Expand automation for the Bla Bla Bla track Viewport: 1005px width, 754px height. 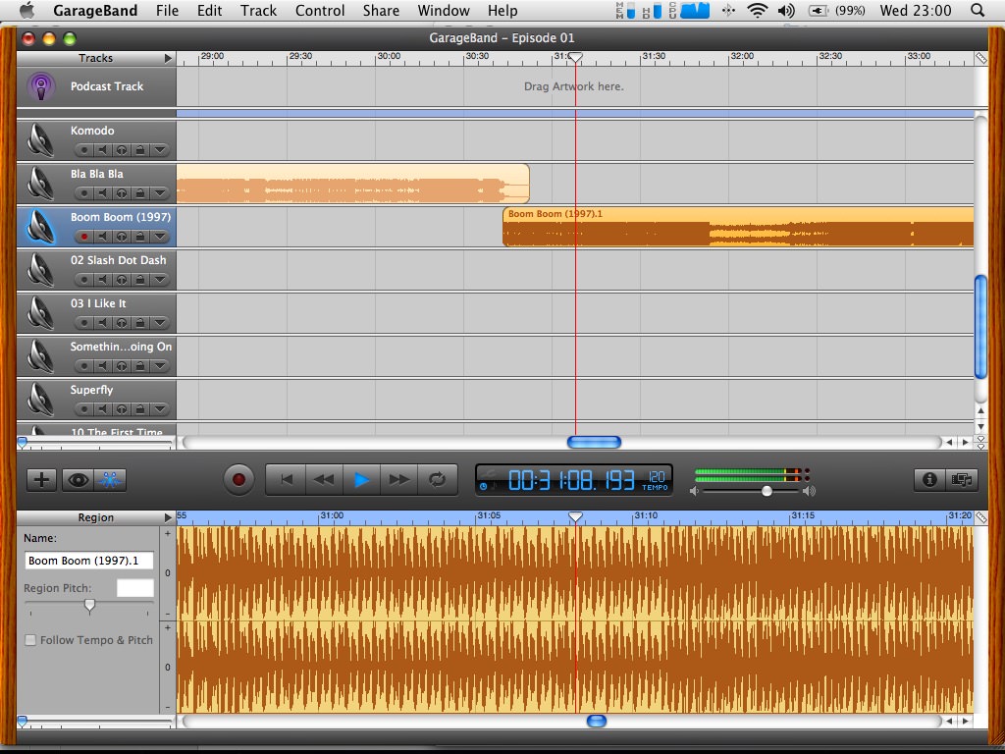coord(160,193)
